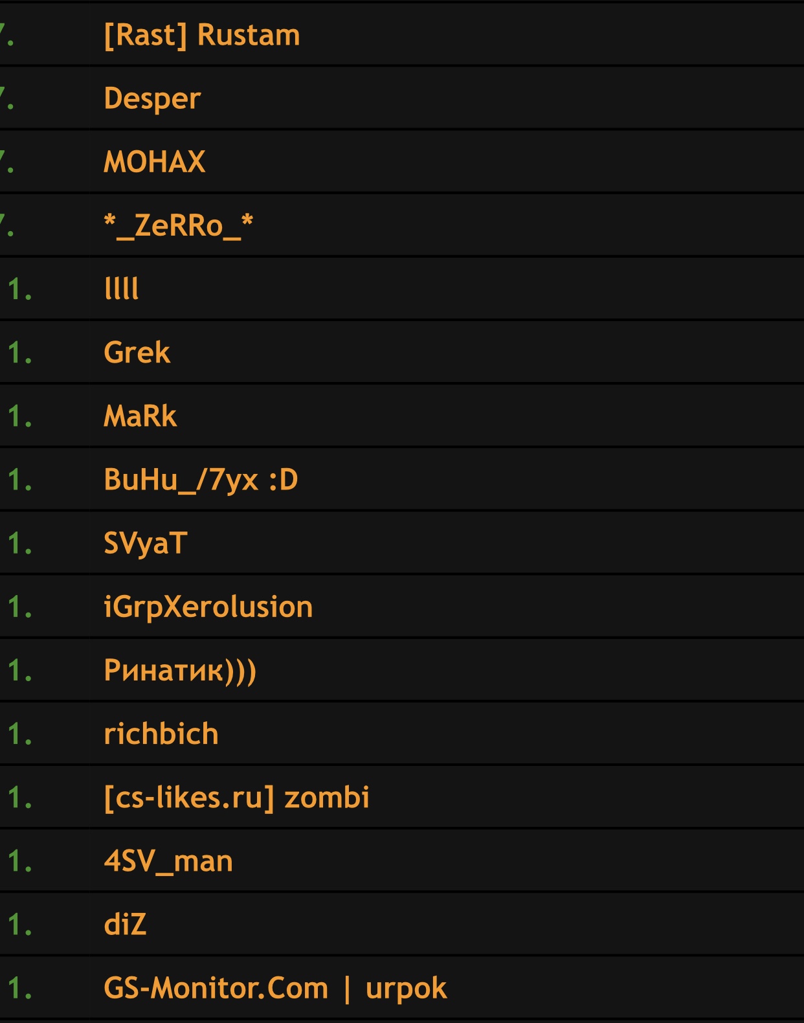Image resolution: width=804 pixels, height=1023 pixels.
Task: Click rank number beside richbich
Action: (x=20, y=734)
